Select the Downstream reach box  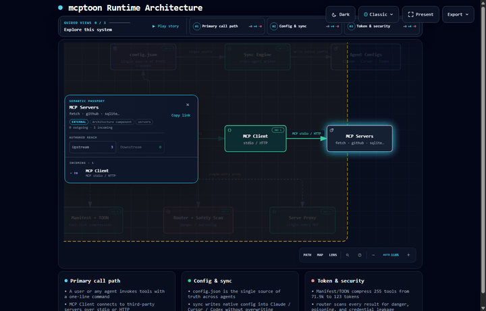[x=140, y=147]
